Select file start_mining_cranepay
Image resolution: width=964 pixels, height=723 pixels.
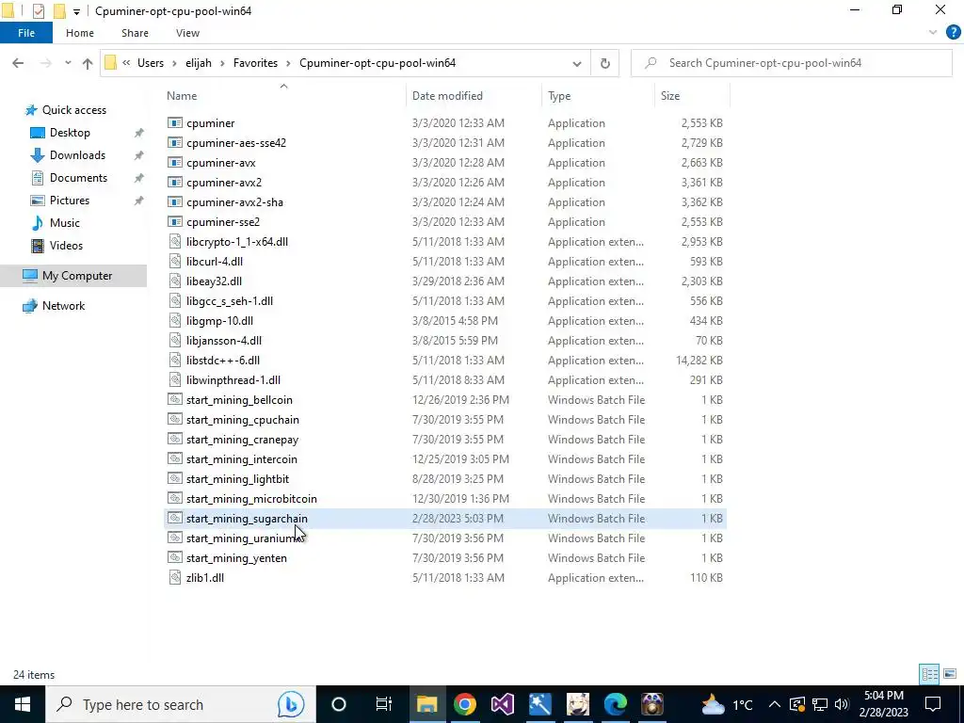242,439
